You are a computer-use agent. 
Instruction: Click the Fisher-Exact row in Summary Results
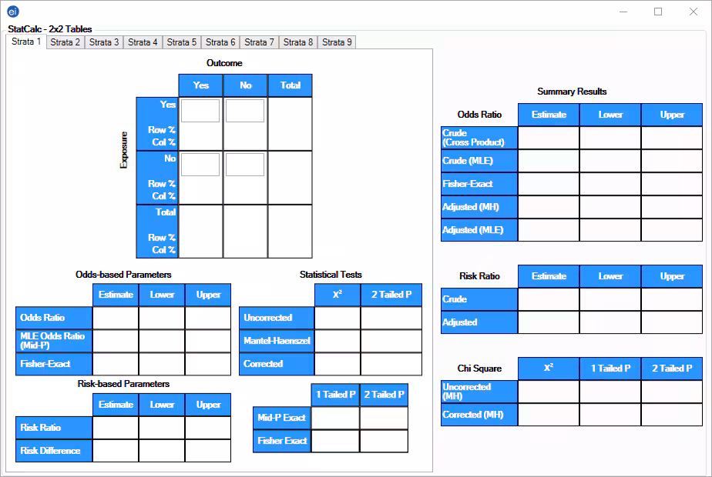pos(479,184)
